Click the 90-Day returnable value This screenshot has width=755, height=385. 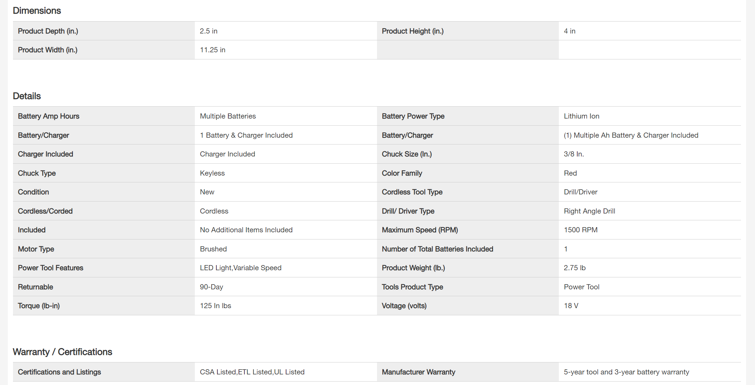(212, 287)
